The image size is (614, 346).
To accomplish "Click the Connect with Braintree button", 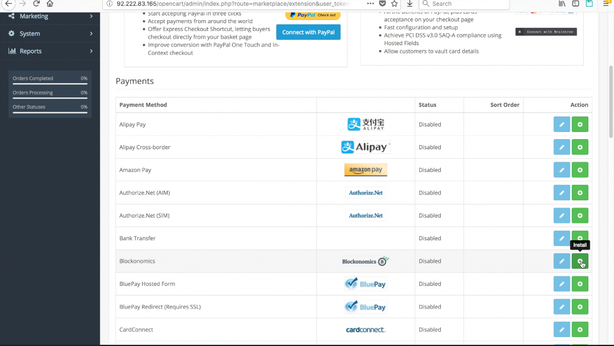I will click(x=546, y=32).
